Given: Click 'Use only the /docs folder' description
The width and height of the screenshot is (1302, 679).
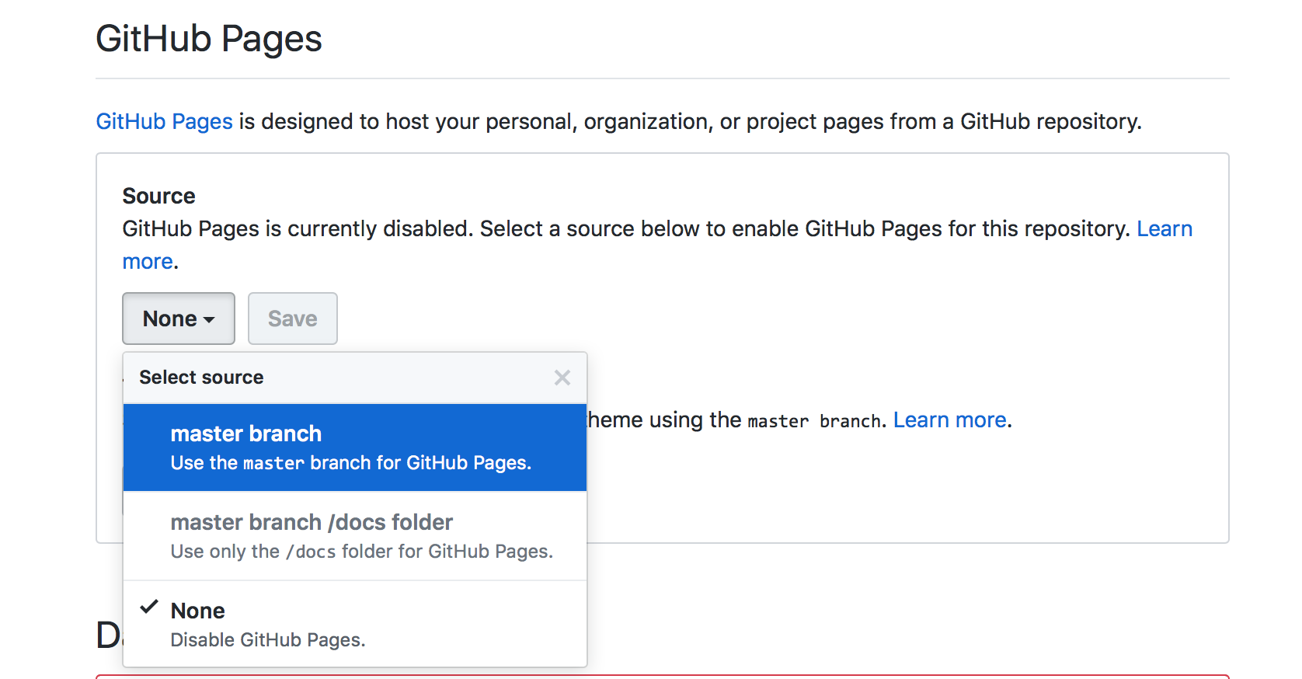Looking at the screenshot, I should pos(361,552).
